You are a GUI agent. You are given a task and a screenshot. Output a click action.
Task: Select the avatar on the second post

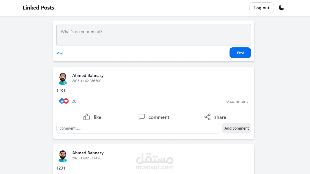[63, 156]
